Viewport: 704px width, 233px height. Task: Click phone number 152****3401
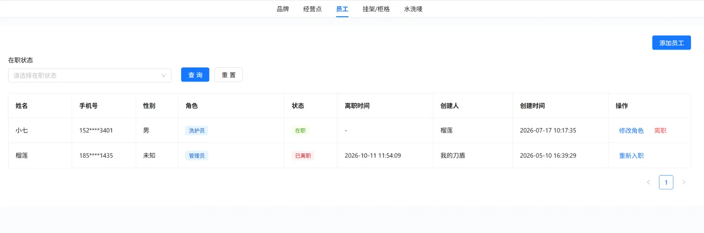pos(96,130)
